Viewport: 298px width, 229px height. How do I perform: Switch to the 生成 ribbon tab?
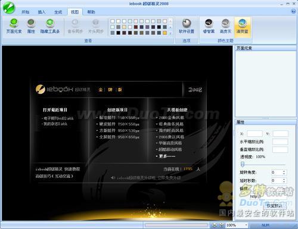click(58, 12)
